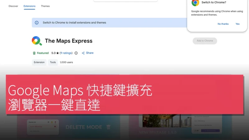Click the ratings info circle icon
Viewport: 249px width, 140px height.
click(76, 53)
